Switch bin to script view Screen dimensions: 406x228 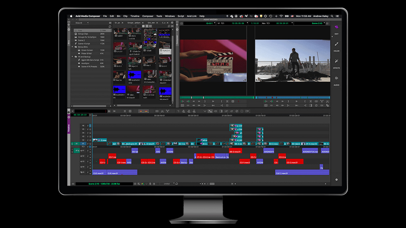[x=151, y=26]
